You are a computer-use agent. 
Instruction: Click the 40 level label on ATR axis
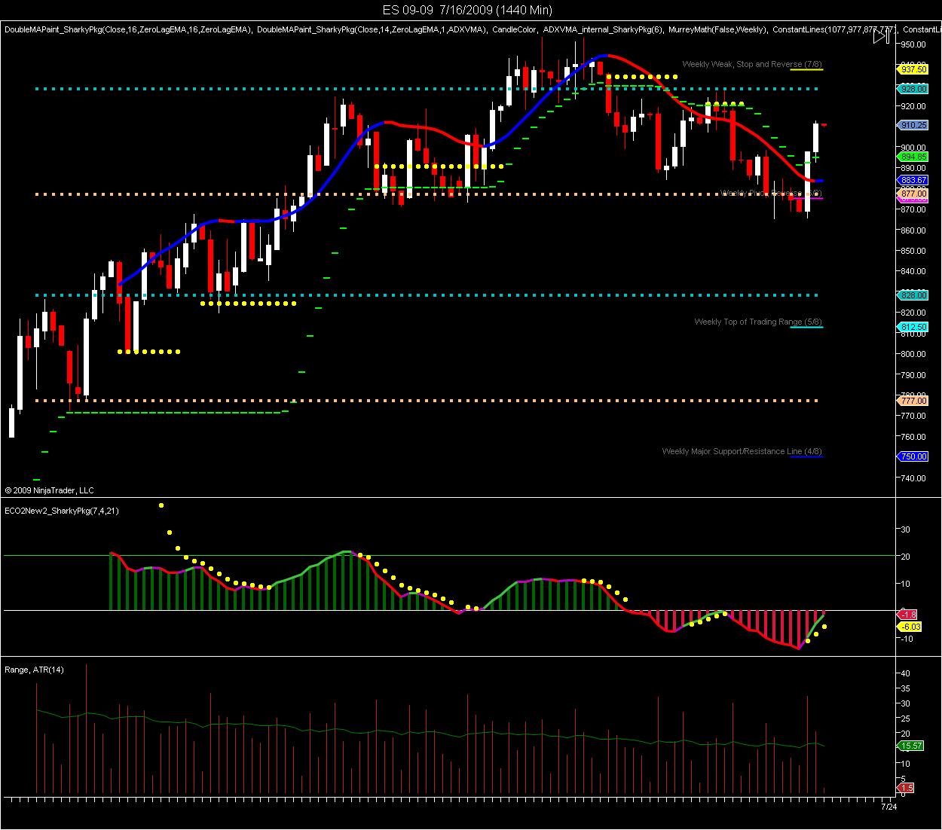[x=905, y=673]
